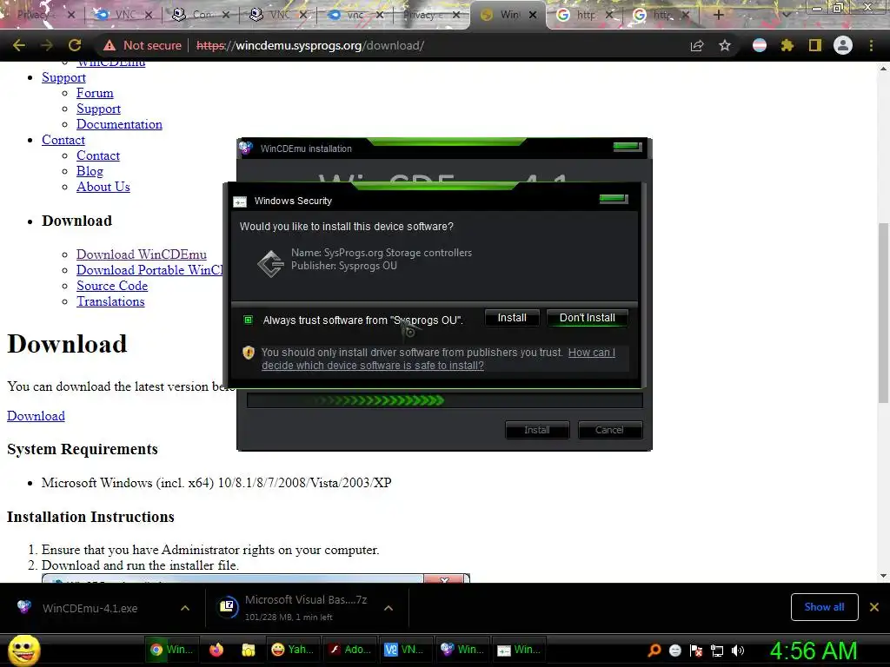
Task: Switch to the Con tab
Action: point(200,15)
